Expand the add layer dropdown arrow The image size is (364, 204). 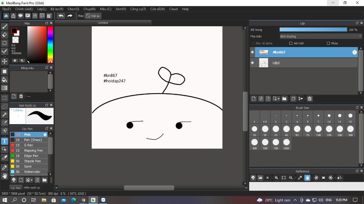[x=279, y=99]
